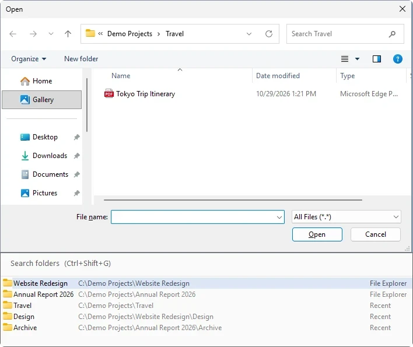Click the navigation pane vertical scrollbar
Viewport: 413px width, 347px height.
click(x=87, y=104)
